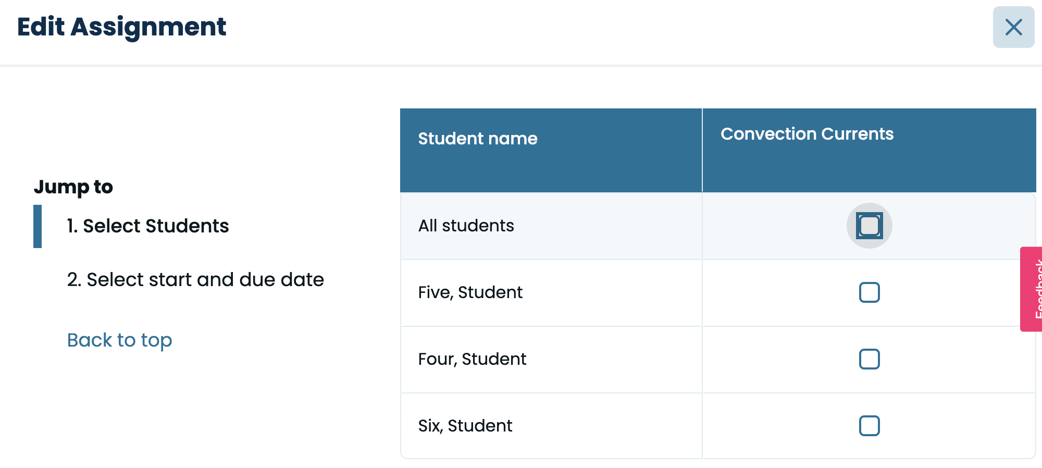
Task: Click the Jump to heading
Action: coord(73,187)
